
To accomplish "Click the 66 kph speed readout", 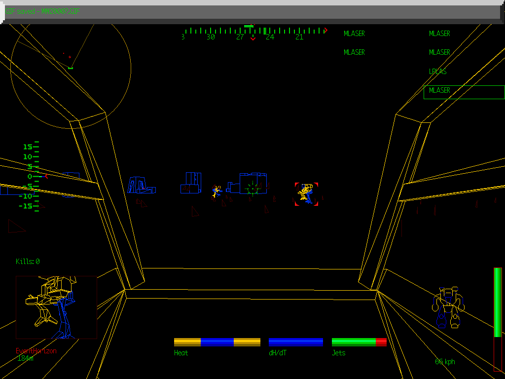I will point(445,362).
